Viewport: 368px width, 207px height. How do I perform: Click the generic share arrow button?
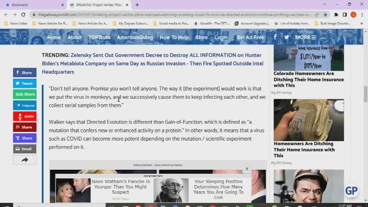(25, 160)
